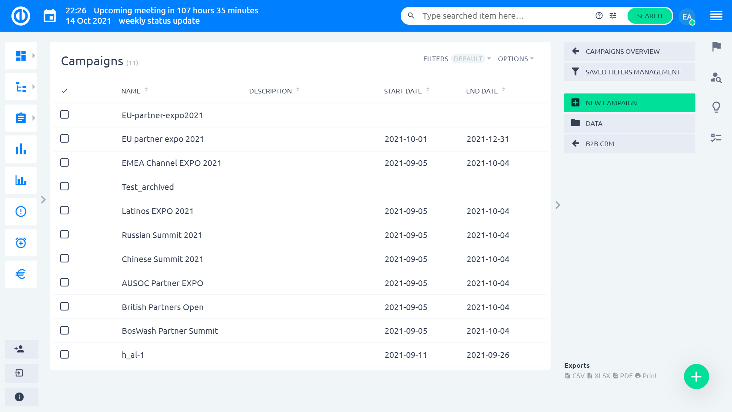Viewport: 732px width, 412px height.
Task: Open the euro budget sidebar icon
Action: point(21,274)
